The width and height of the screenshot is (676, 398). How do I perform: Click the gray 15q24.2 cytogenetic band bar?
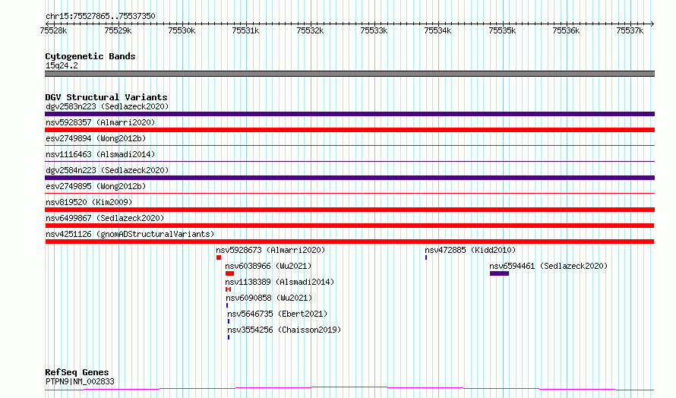[x=349, y=74]
